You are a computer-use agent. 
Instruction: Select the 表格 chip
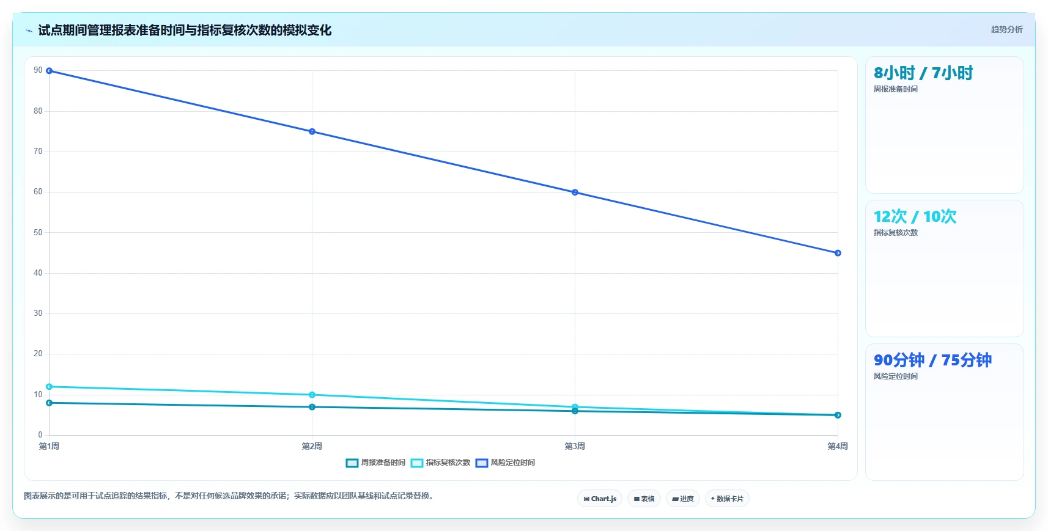pyautogui.click(x=644, y=499)
